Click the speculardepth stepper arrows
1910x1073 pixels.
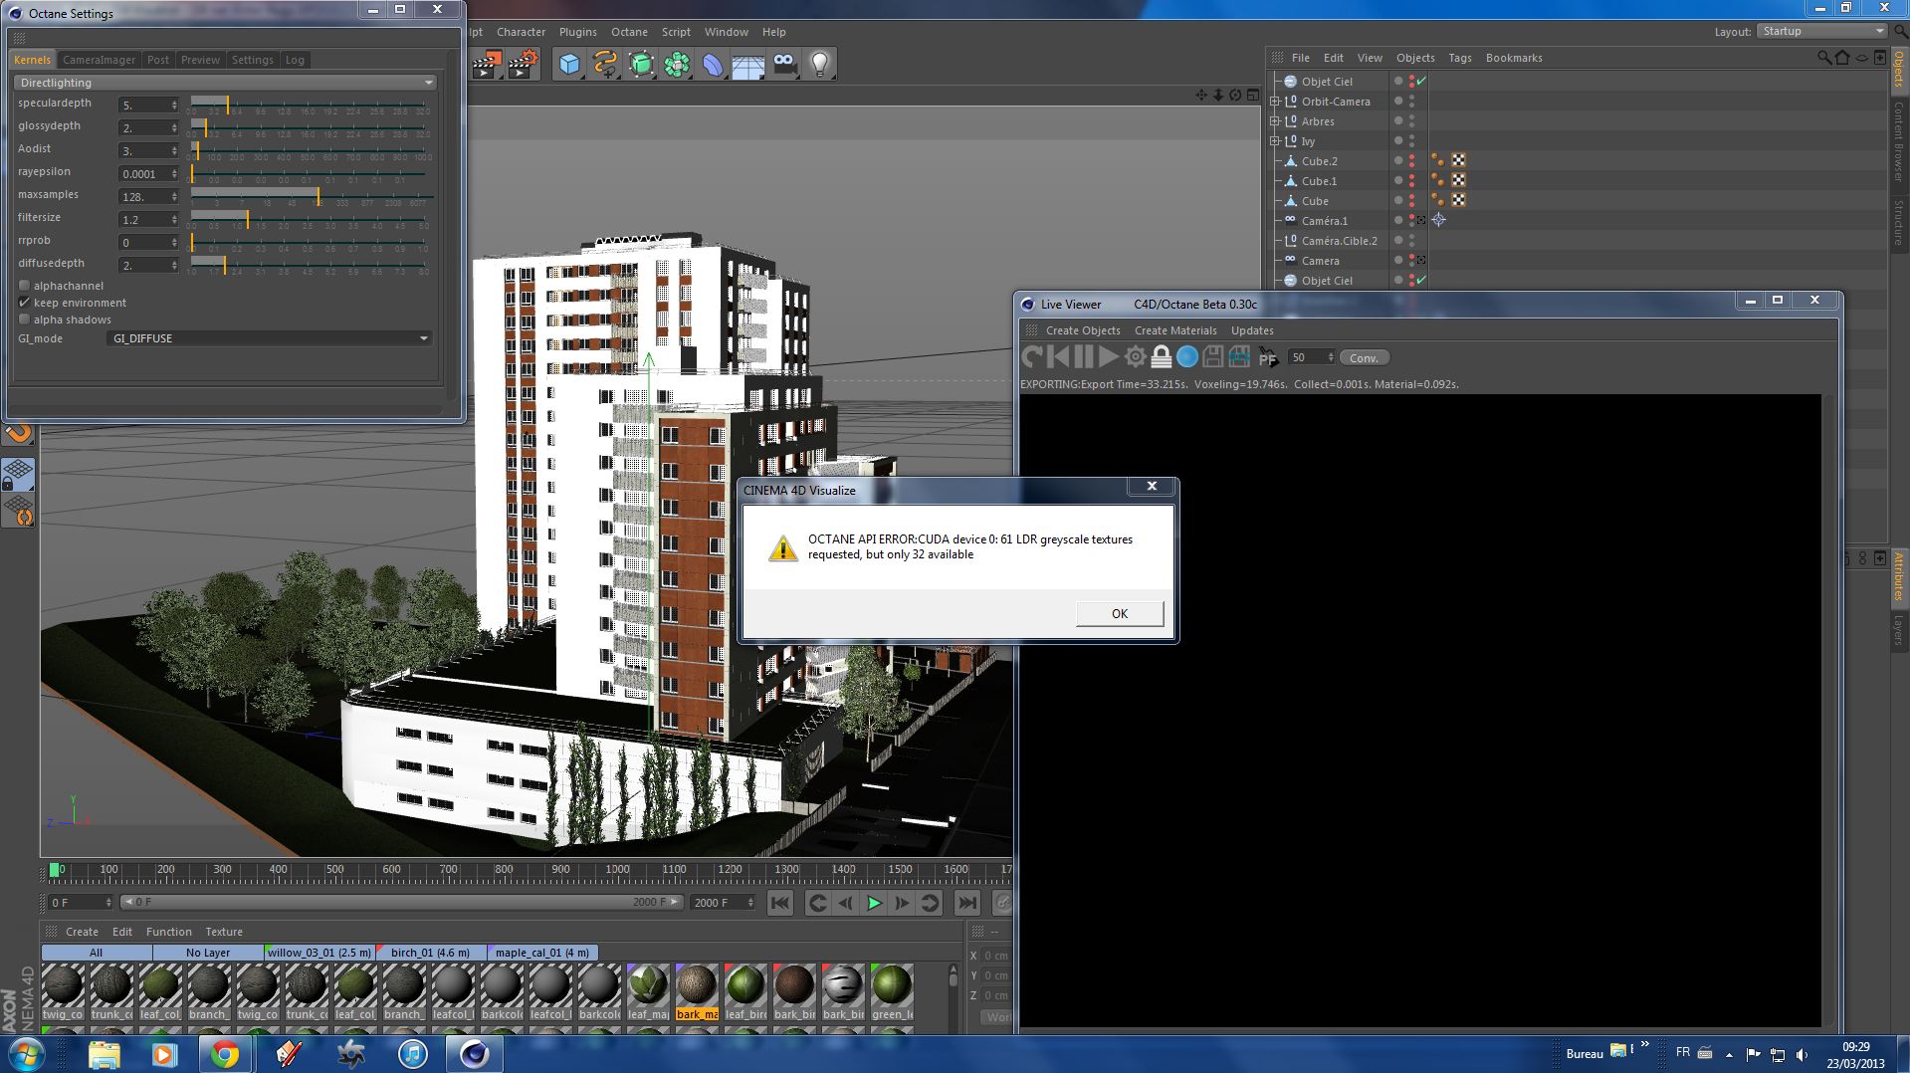point(174,105)
